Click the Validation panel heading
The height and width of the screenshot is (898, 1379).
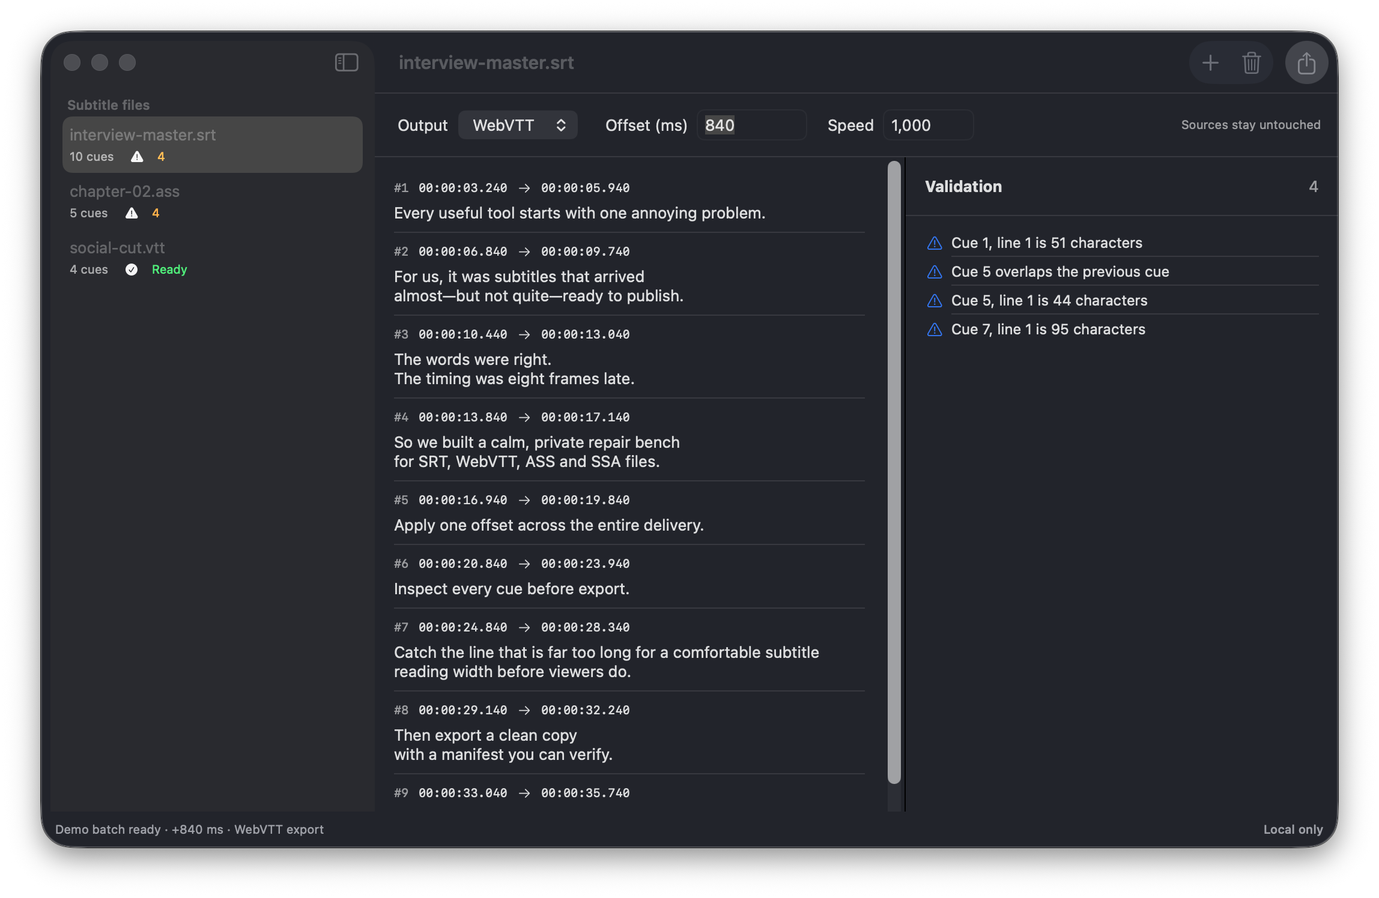tap(963, 187)
